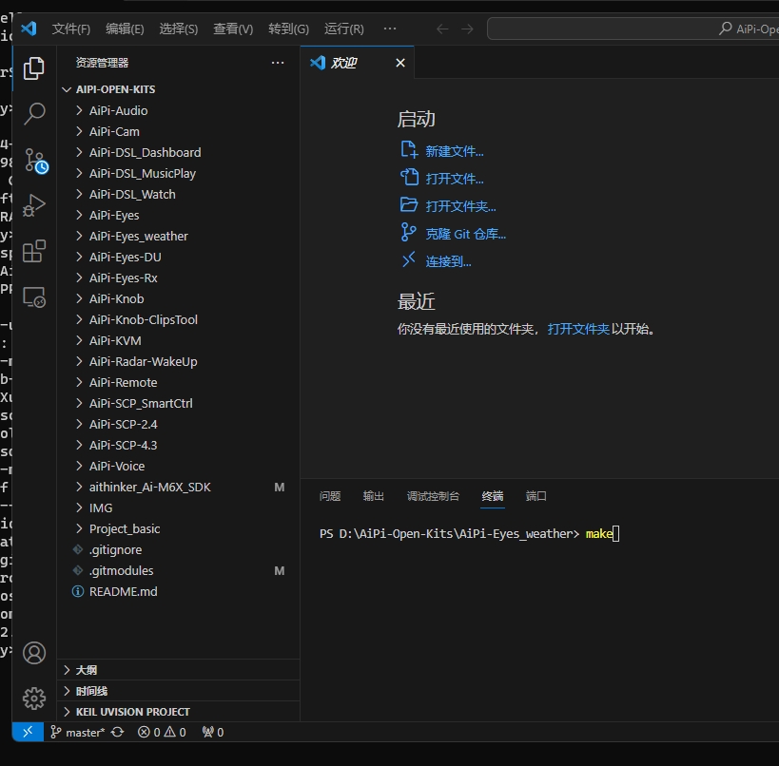This screenshot has height=766, width=779.
Task: Expand the Project_basic folder
Action: pos(179,528)
